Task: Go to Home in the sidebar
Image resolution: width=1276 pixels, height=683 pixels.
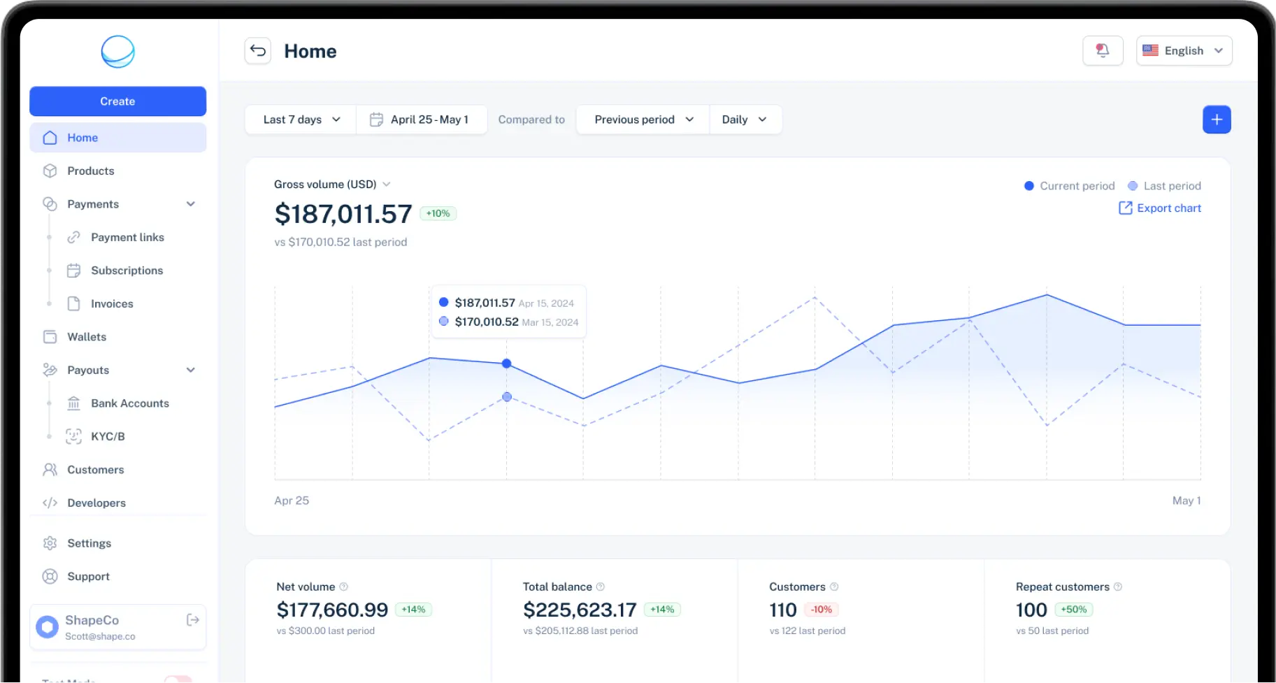Action: coord(117,138)
